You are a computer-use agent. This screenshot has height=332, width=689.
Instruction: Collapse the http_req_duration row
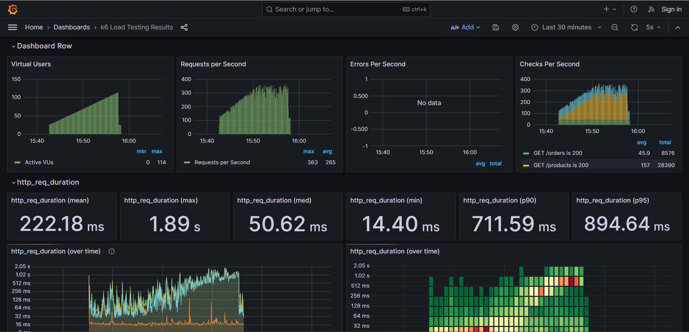pyautogui.click(x=45, y=182)
